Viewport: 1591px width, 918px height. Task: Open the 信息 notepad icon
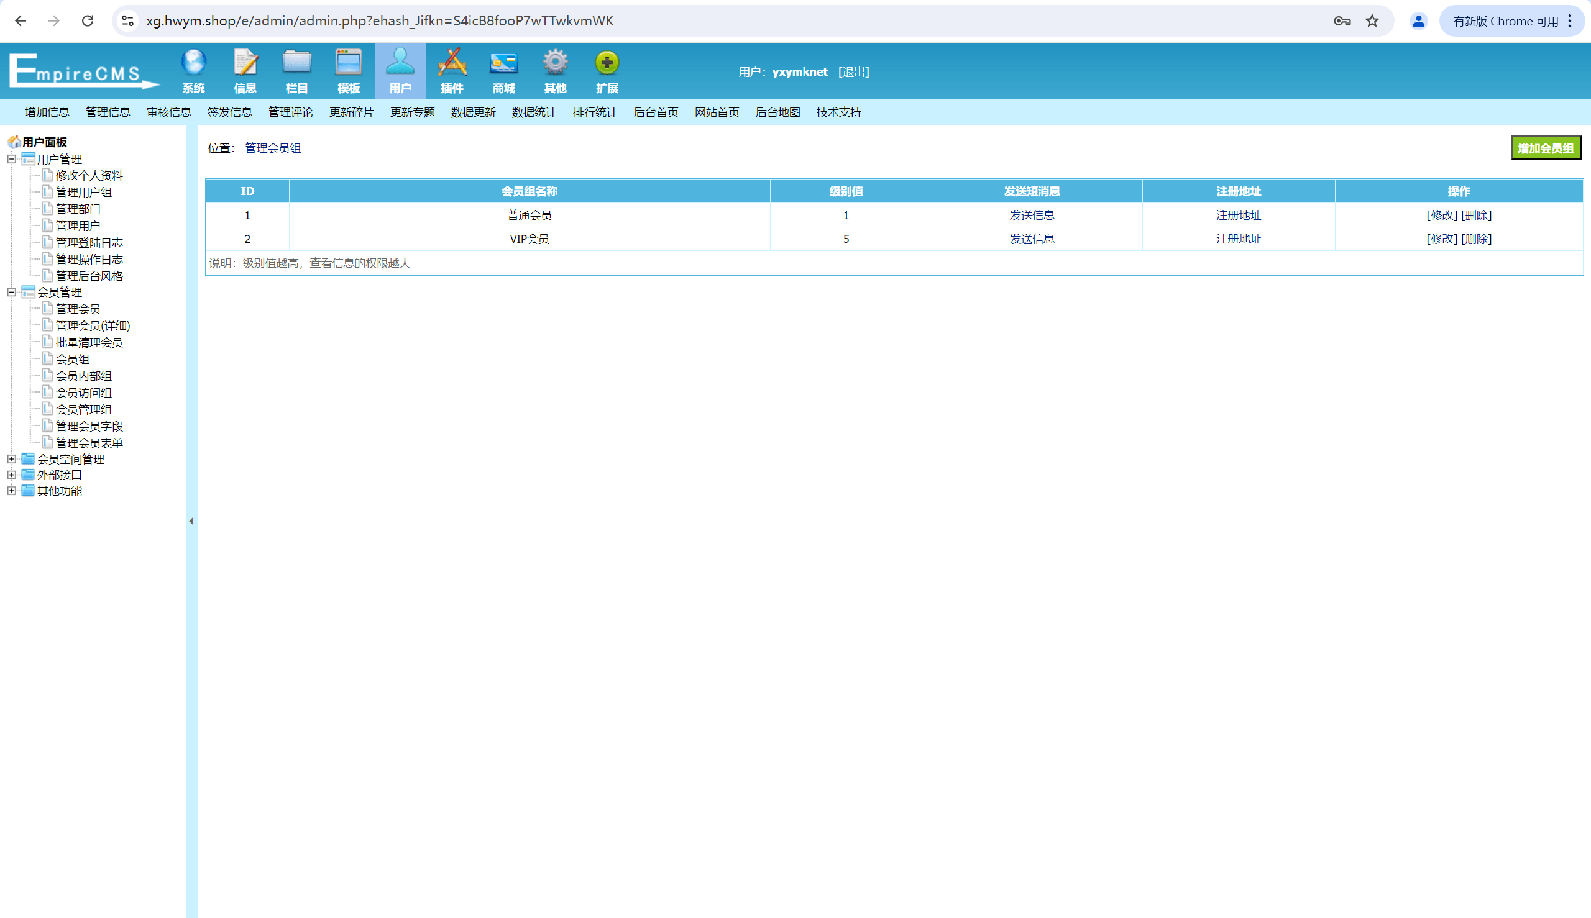[245, 62]
